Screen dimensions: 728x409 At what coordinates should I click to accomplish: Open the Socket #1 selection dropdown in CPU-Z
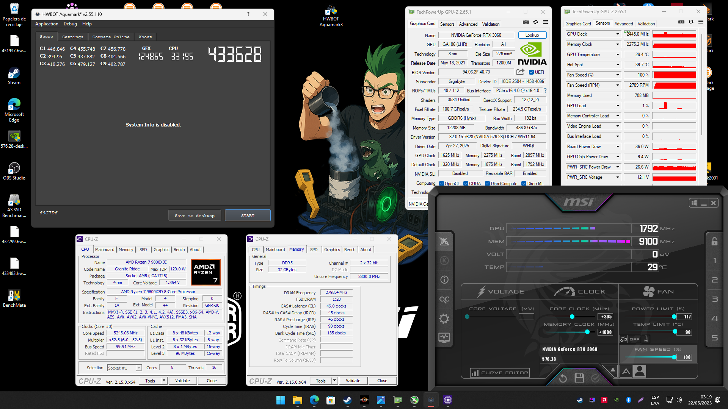click(124, 368)
